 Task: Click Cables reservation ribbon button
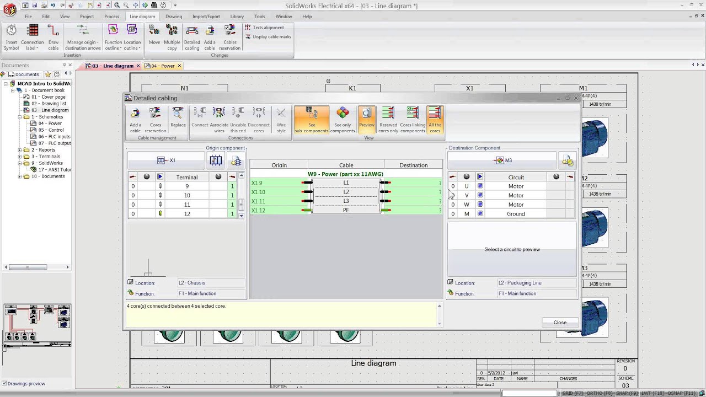click(x=229, y=37)
